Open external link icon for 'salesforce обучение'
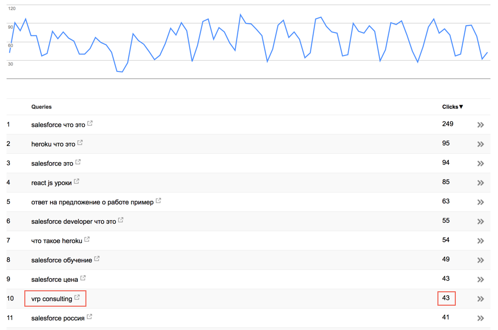498x330 pixels. tap(97, 259)
